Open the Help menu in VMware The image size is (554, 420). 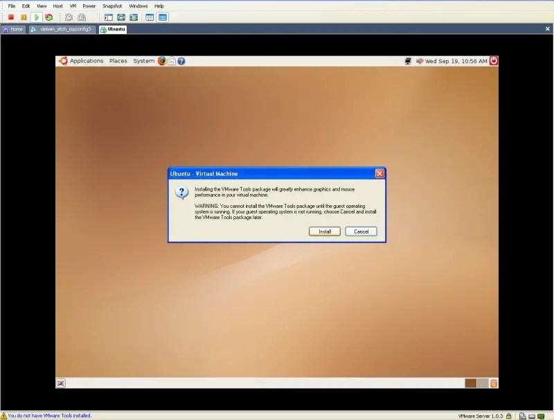[159, 6]
